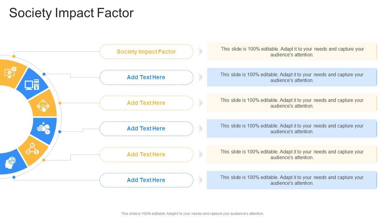
Task: Click the footer editable slide caption text
Action: point(192,214)
